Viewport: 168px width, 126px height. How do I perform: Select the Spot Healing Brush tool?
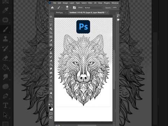point(51,45)
